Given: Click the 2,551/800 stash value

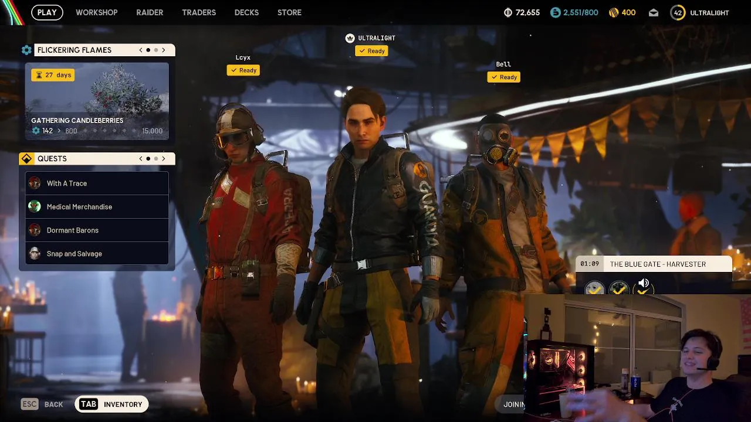Looking at the screenshot, I should point(581,12).
